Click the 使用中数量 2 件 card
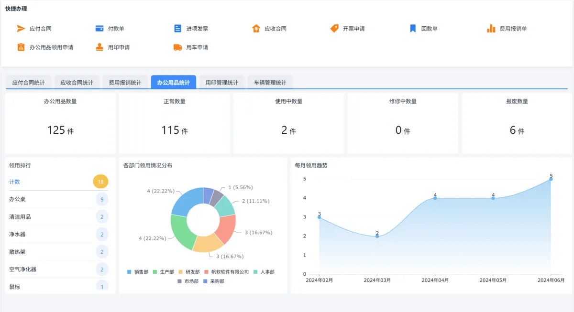Screen dimensions: 574x312 click(289, 123)
